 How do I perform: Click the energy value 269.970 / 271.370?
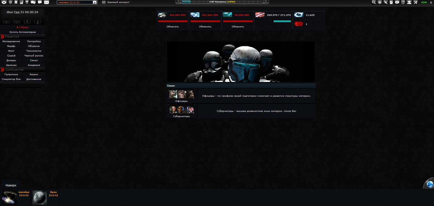coord(279,15)
